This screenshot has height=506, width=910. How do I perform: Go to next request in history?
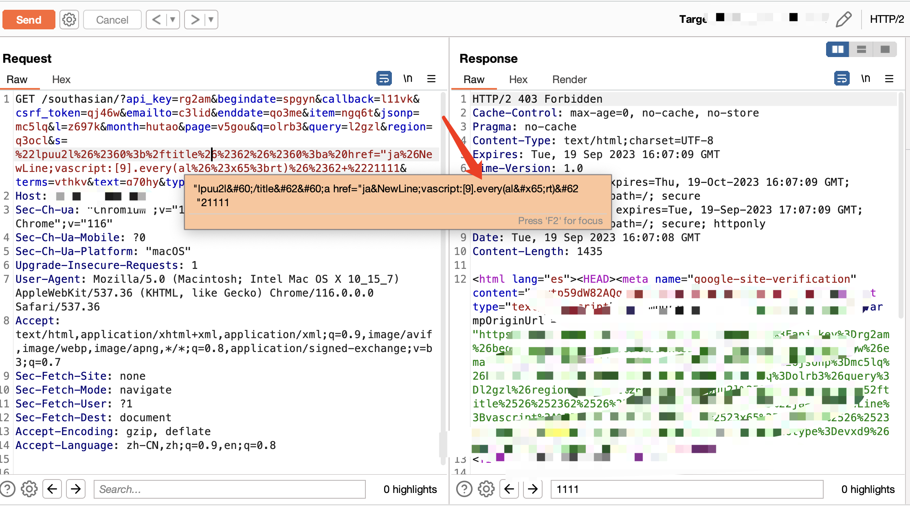coord(195,20)
